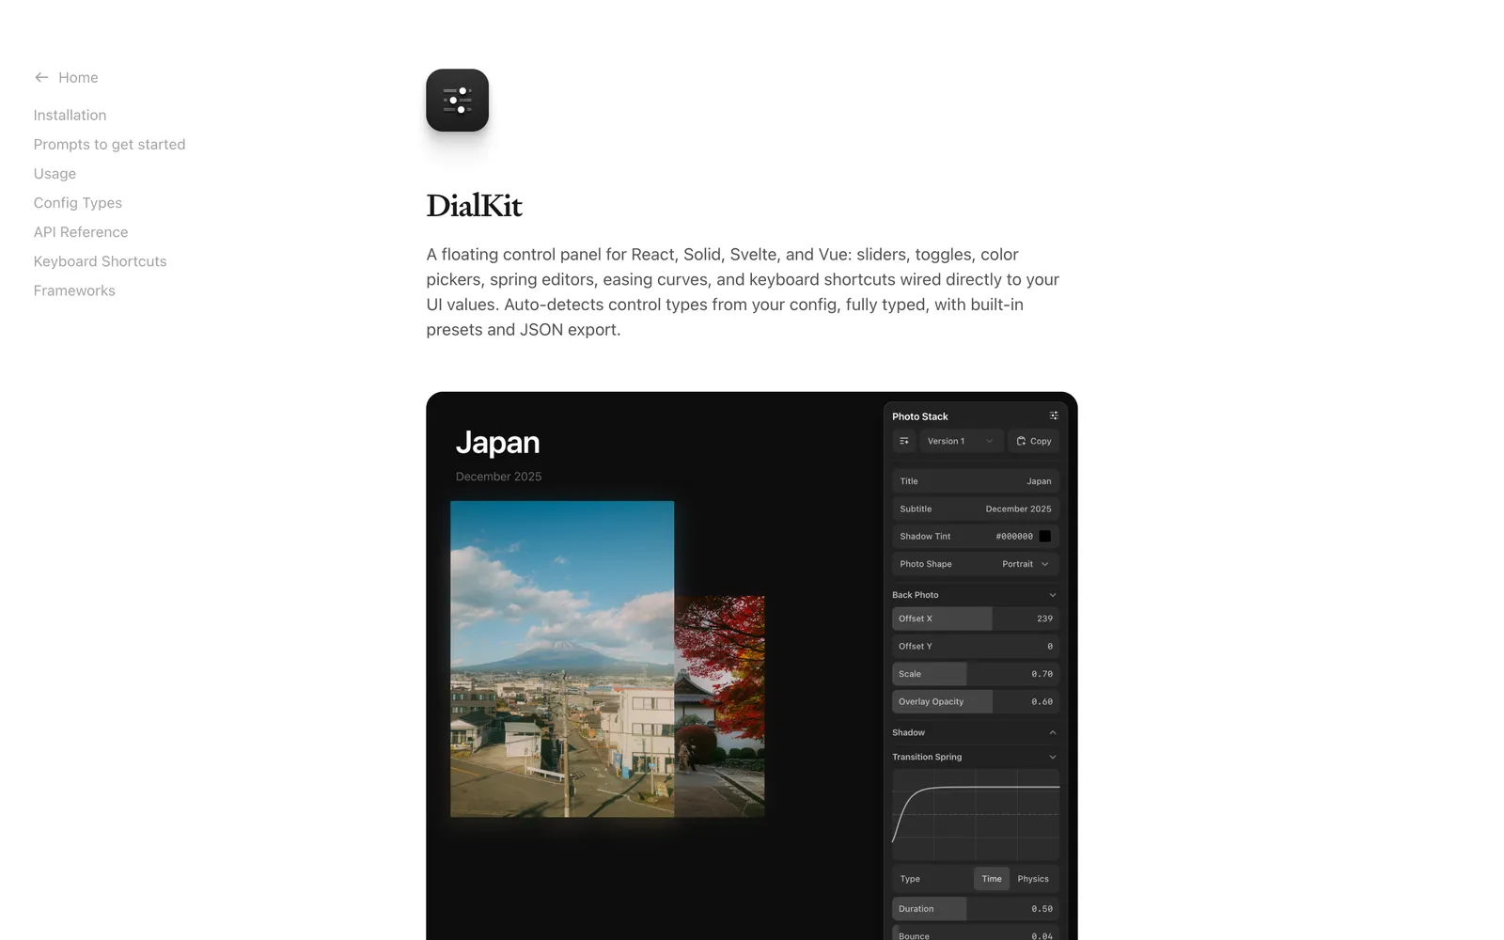Go to Home in the sidebar

78,77
